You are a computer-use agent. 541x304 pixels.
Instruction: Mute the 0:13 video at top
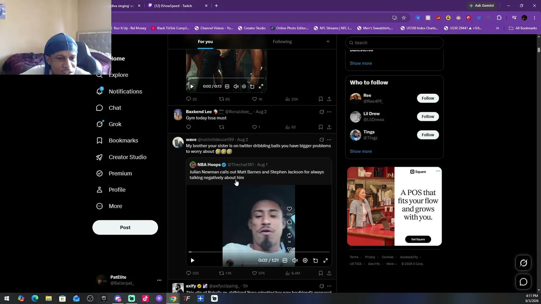point(236,87)
